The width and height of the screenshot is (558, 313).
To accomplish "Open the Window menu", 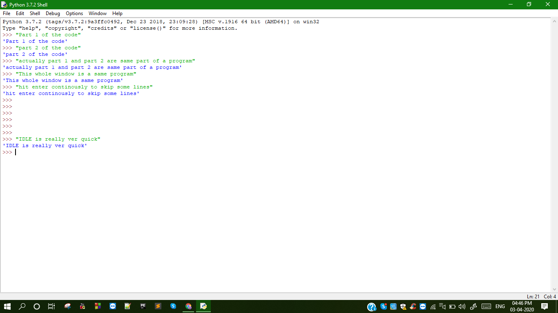I will [98, 13].
